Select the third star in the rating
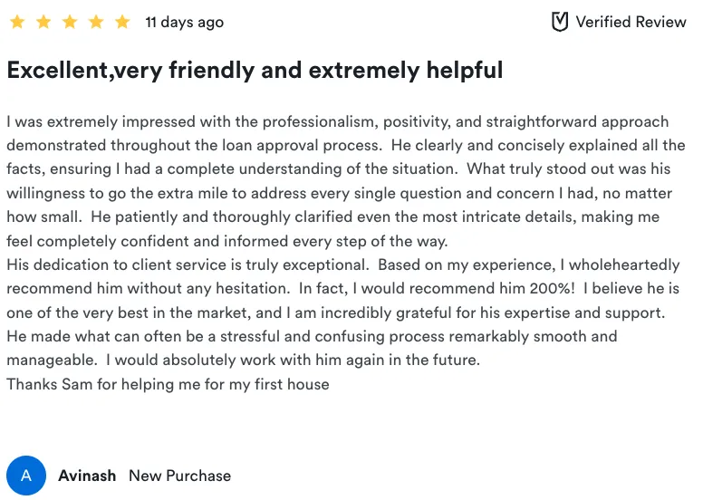Viewport: 703px width, 500px height. (x=70, y=22)
